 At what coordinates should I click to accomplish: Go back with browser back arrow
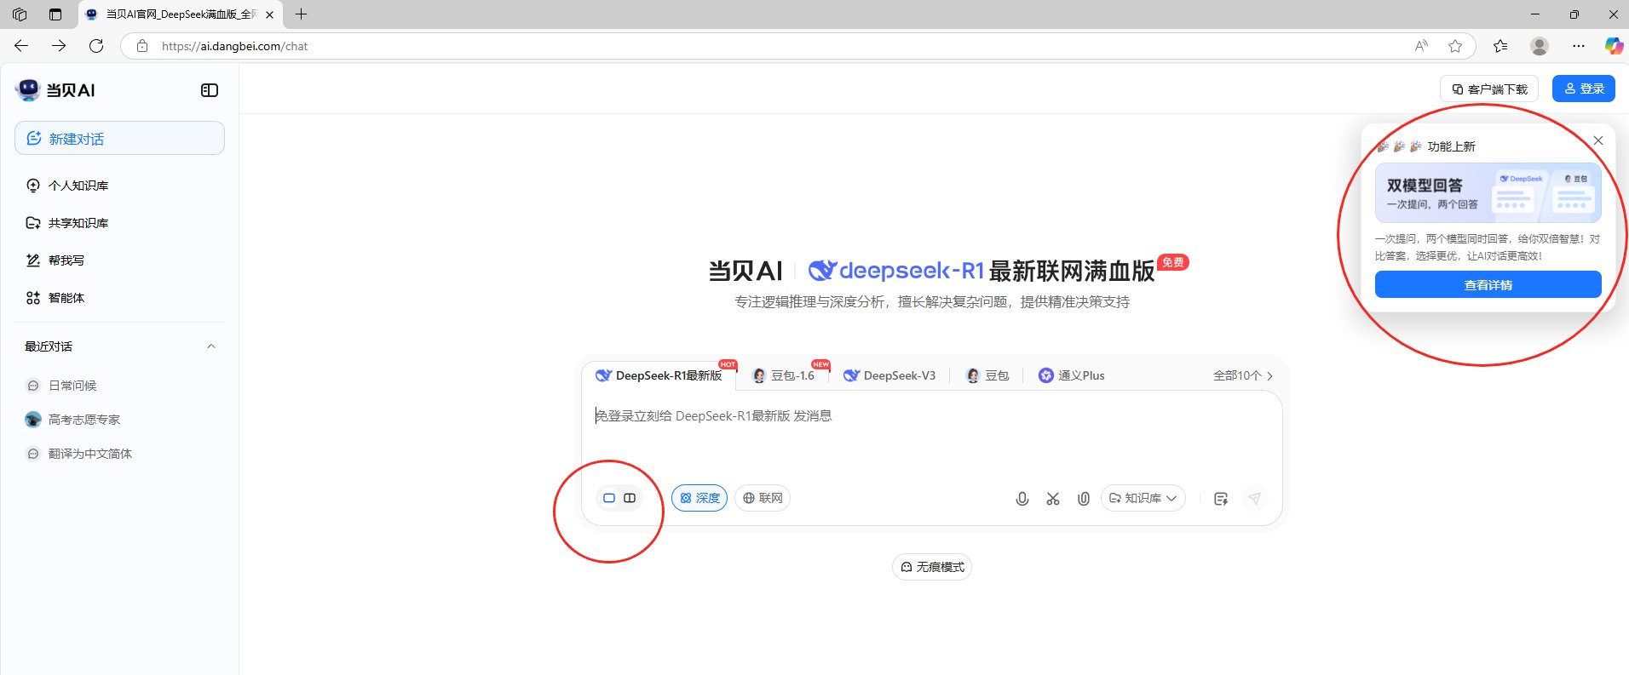pos(21,46)
